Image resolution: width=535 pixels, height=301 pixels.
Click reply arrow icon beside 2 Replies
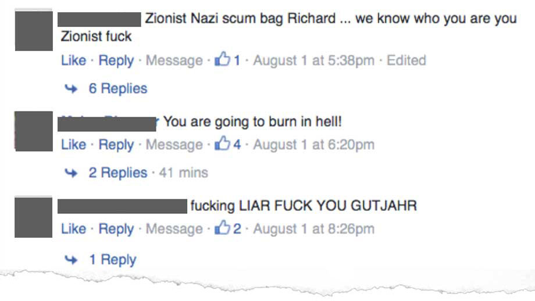(71, 173)
